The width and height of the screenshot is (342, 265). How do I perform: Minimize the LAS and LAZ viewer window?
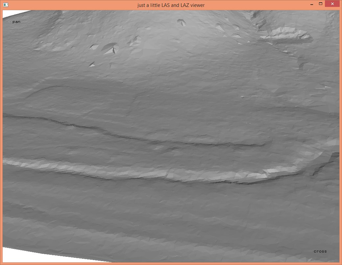[x=311, y=5]
